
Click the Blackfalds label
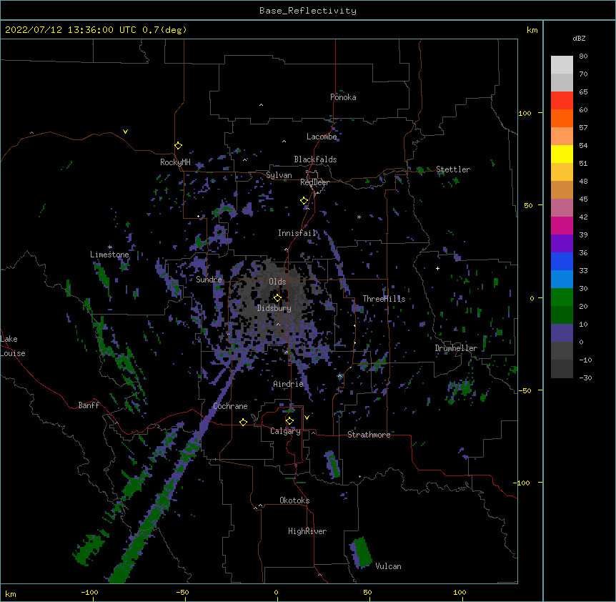(x=315, y=159)
